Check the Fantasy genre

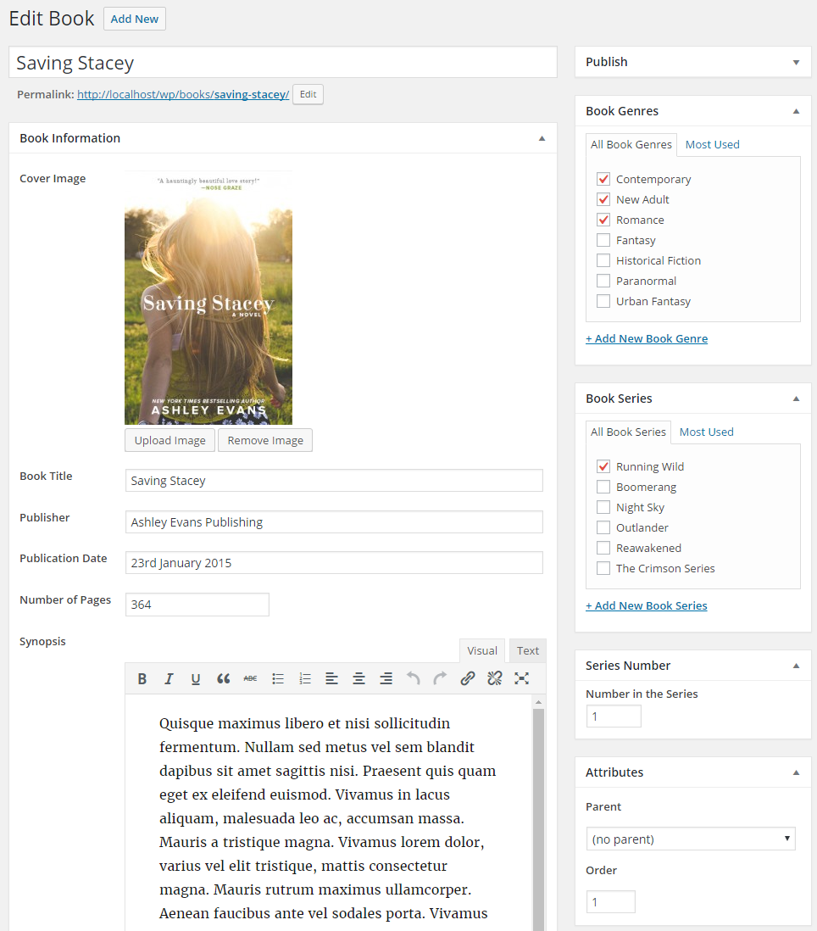tap(603, 240)
